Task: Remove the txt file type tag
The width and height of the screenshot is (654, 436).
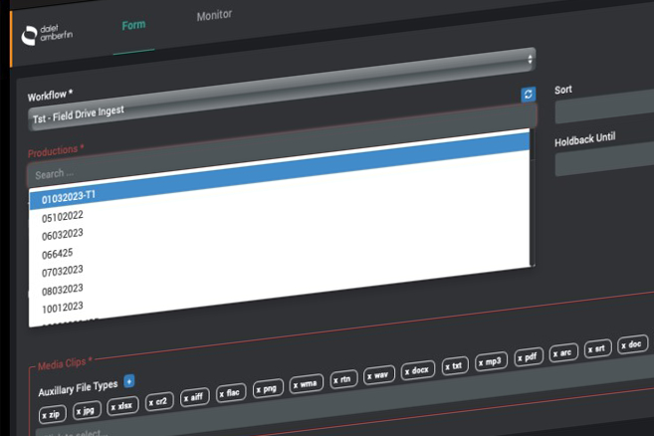Action: pos(447,366)
